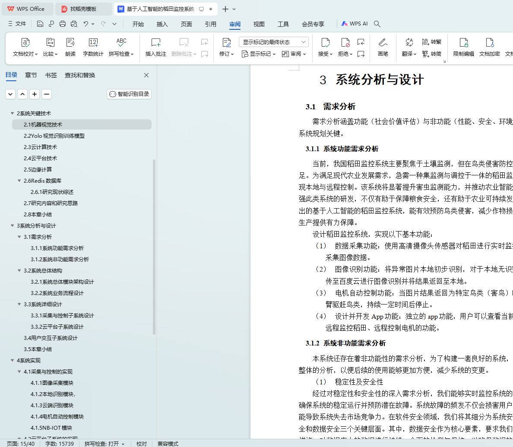Switch to the 开始 ribbon tab

point(138,24)
